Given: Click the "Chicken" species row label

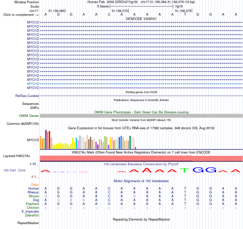Looking at the screenshot, I should pos(33,208).
